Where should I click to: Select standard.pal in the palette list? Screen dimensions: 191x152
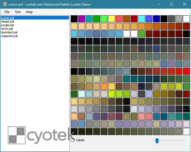pyautogui.click(x=35, y=32)
